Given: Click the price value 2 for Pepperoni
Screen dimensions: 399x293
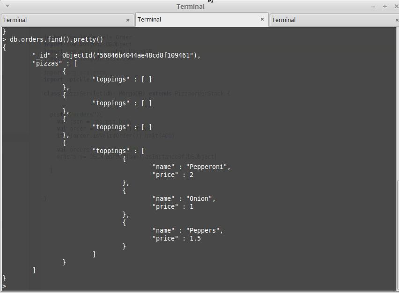Looking at the screenshot, I should pos(190,175).
